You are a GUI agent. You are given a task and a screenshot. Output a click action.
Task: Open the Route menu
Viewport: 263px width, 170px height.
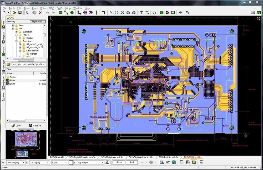[43, 8]
